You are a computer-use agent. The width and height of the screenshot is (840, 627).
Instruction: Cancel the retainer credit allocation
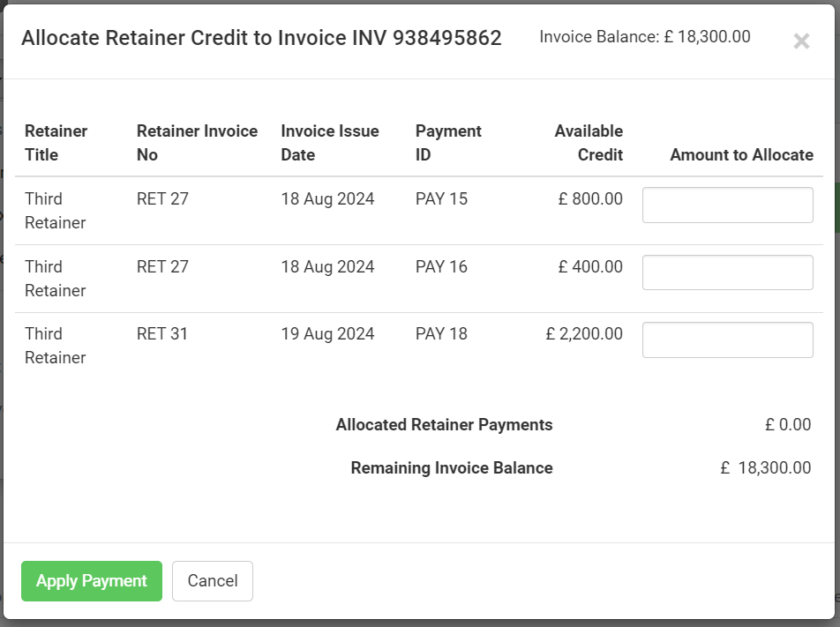212,581
